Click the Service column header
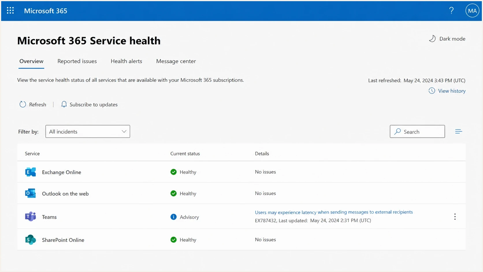Viewport: 483px width, 272px height. click(x=32, y=153)
